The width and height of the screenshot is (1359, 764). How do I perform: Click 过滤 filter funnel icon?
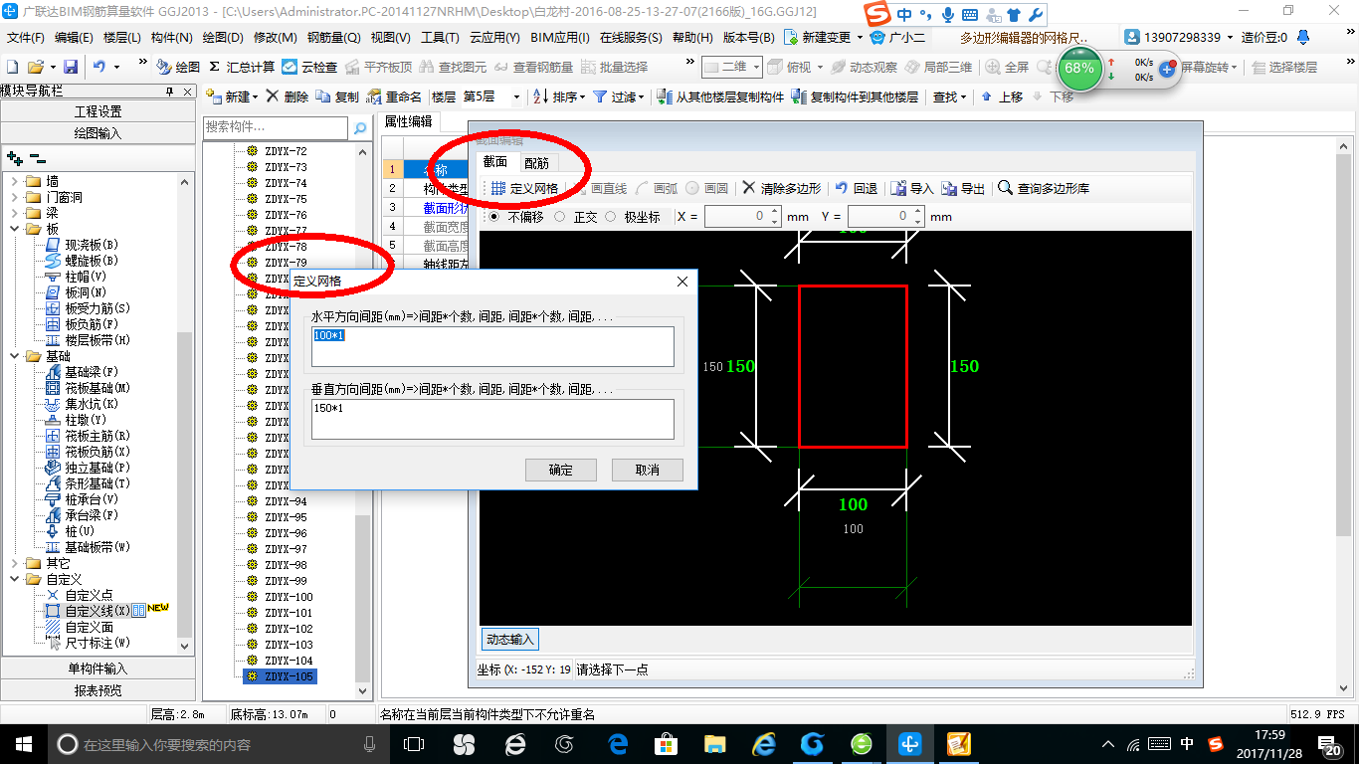tap(618, 96)
